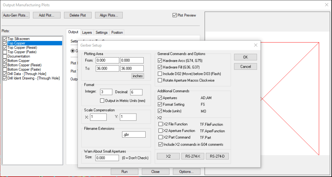
Task: Enable Output in Metric Units (mm)
Action: point(102,101)
